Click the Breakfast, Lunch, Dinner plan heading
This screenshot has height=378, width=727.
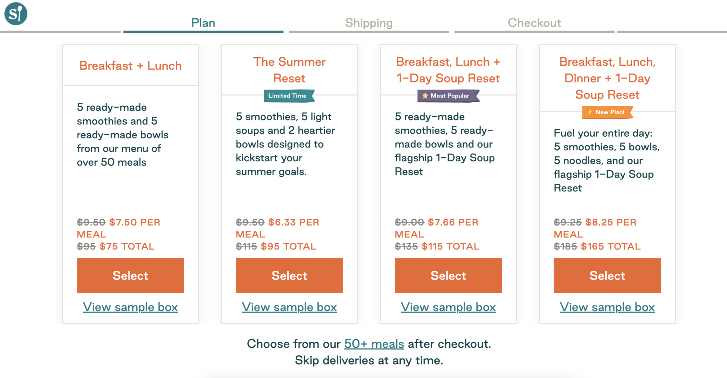pyautogui.click(x=607, y=78)
